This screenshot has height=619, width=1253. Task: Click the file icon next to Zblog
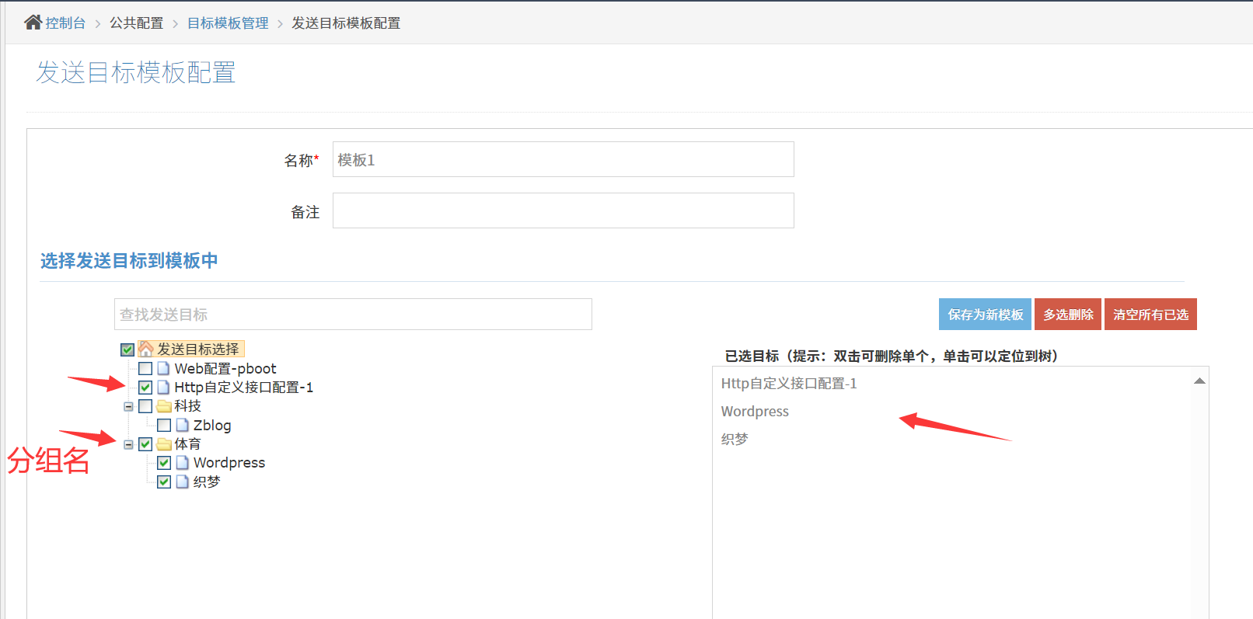pos(183,425)
